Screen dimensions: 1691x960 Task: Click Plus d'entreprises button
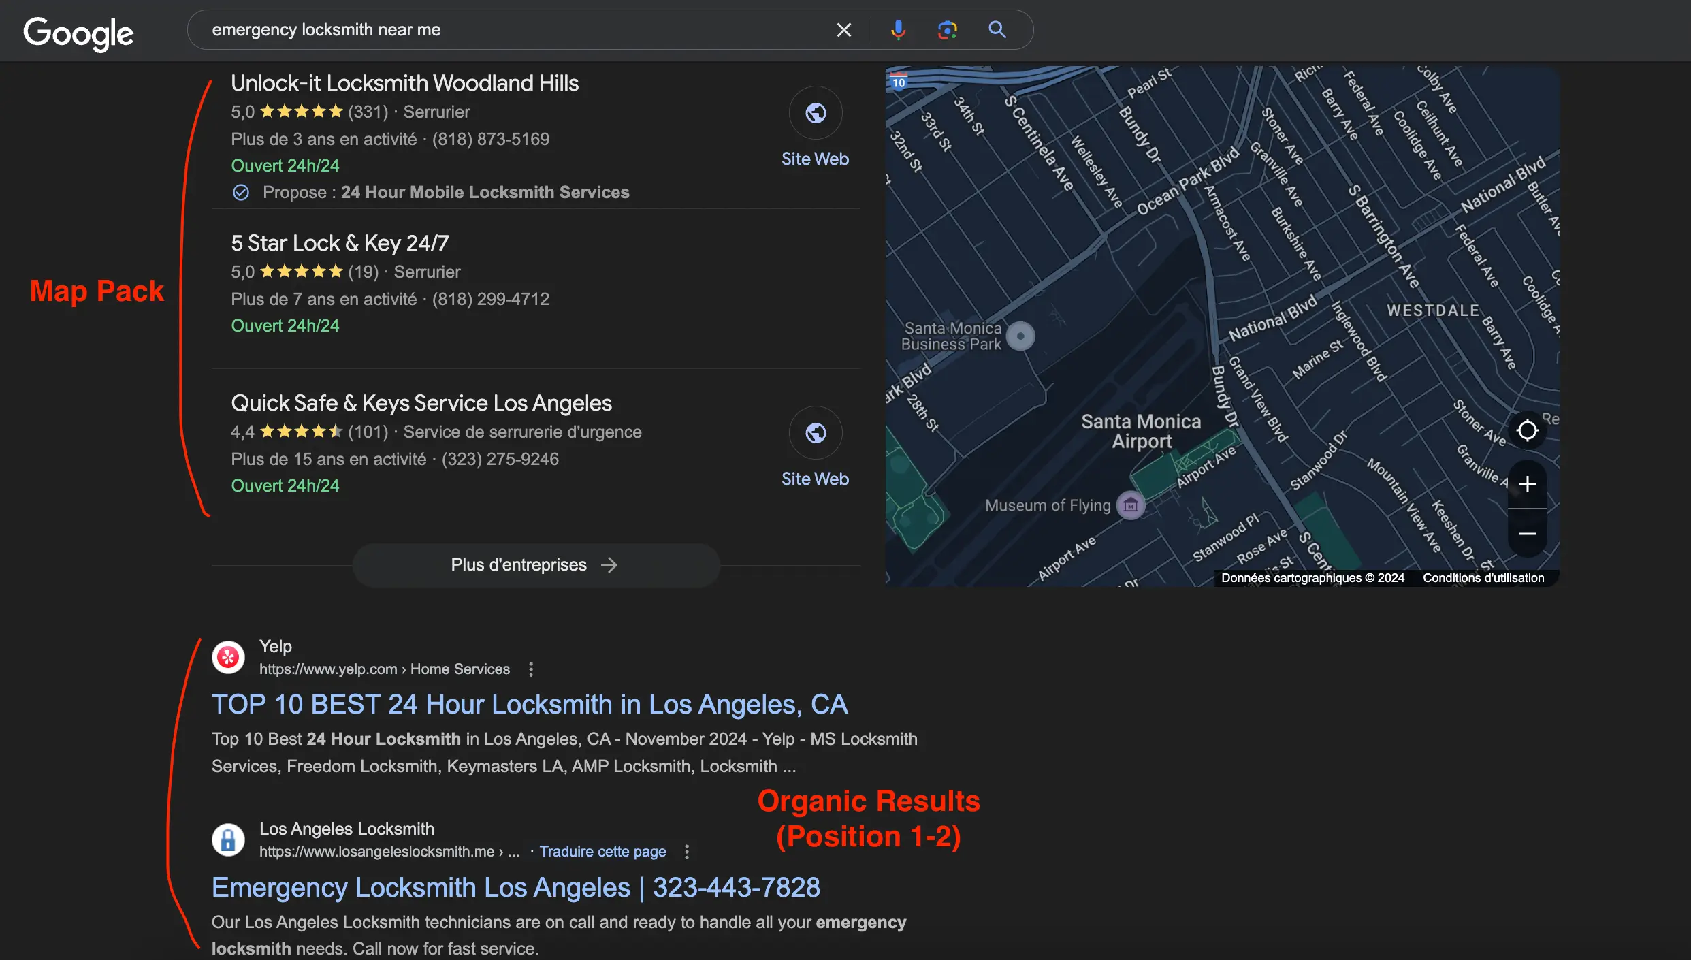click(536, 565)
